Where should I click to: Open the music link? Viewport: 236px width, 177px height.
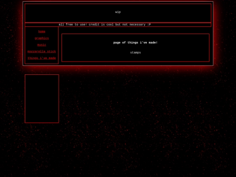point(42,45)
